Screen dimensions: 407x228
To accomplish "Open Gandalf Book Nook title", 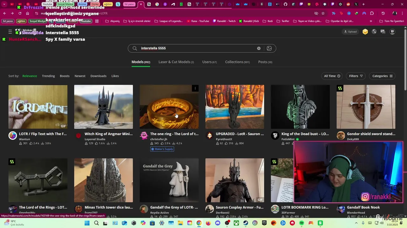I will [x=363, y=207].
